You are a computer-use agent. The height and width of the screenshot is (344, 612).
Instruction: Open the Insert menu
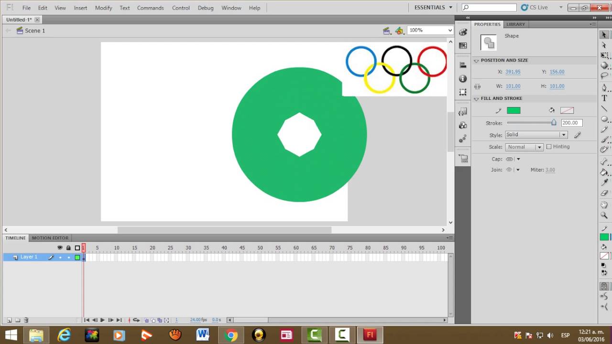pyautogui.click(x=80, y=8)
